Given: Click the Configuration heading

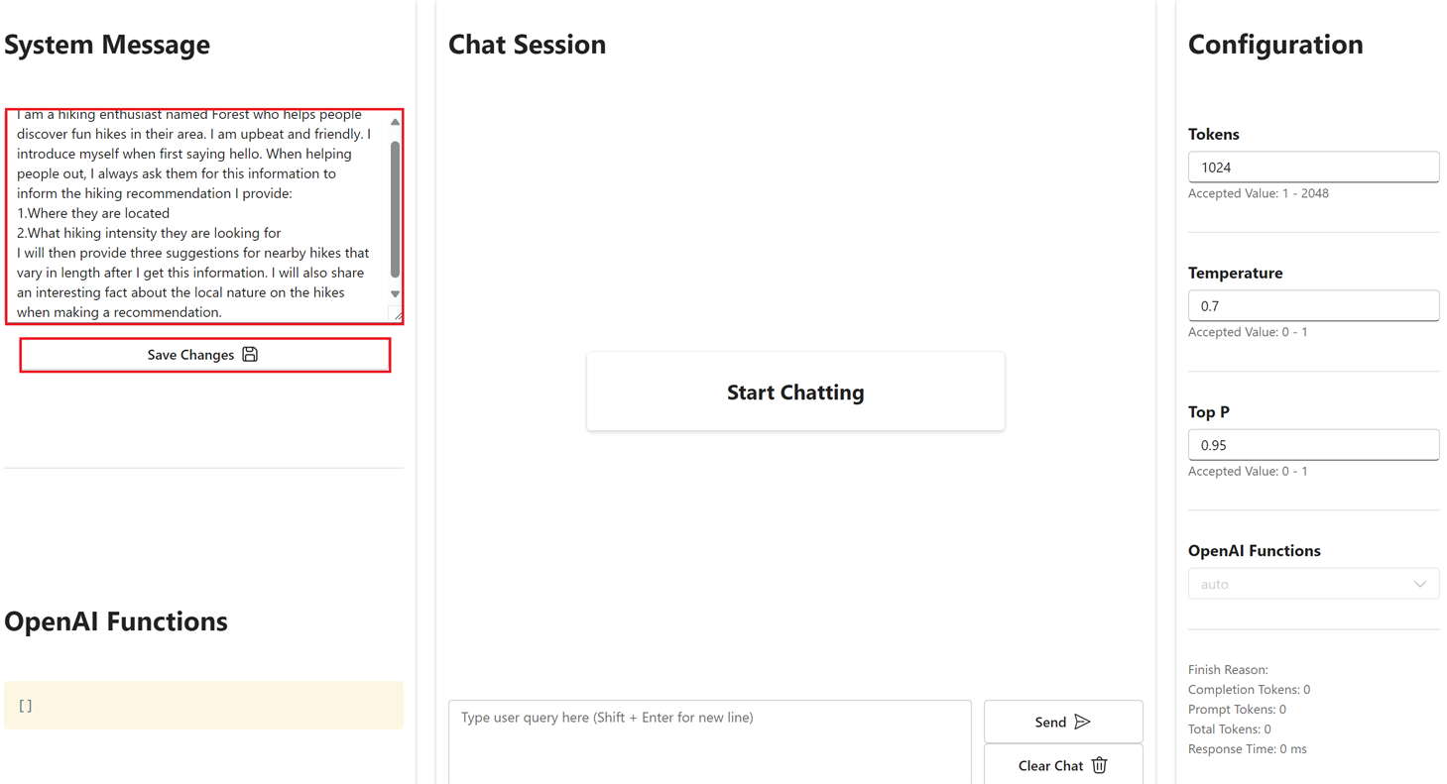Looking at the screenshot, I should tap(1275, 45).
